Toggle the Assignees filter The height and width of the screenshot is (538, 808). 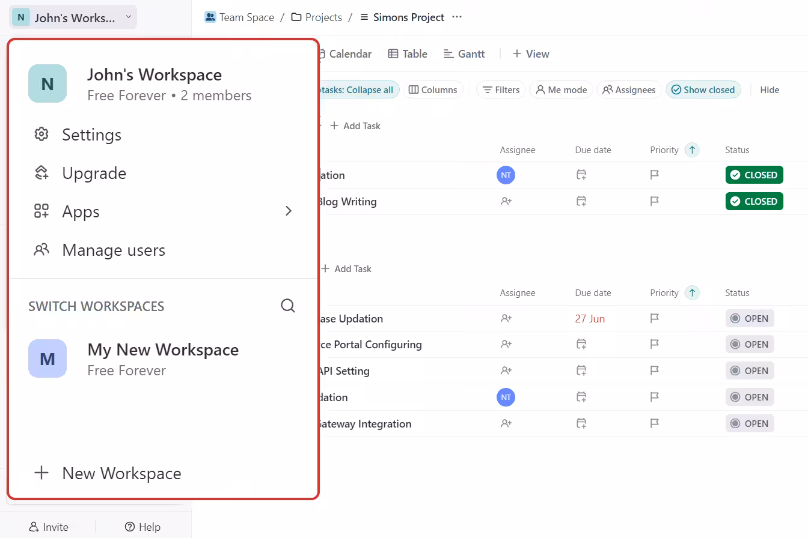629,89
